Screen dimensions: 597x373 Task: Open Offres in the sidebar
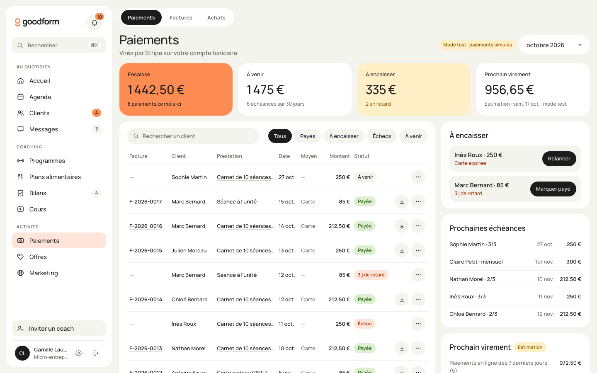(x=59, y=257)
